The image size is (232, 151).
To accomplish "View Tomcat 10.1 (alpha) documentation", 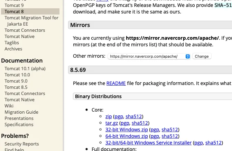I will 25,68.
